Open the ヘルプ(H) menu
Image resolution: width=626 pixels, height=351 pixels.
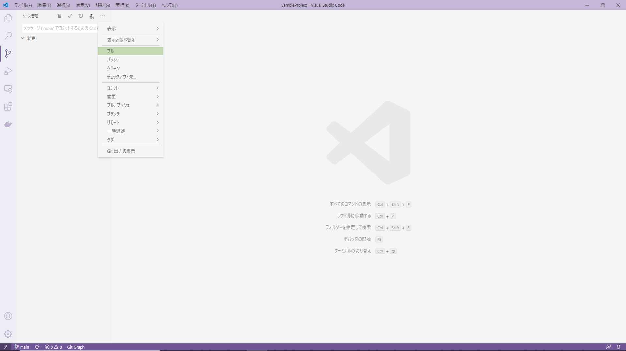click(169, 5)
